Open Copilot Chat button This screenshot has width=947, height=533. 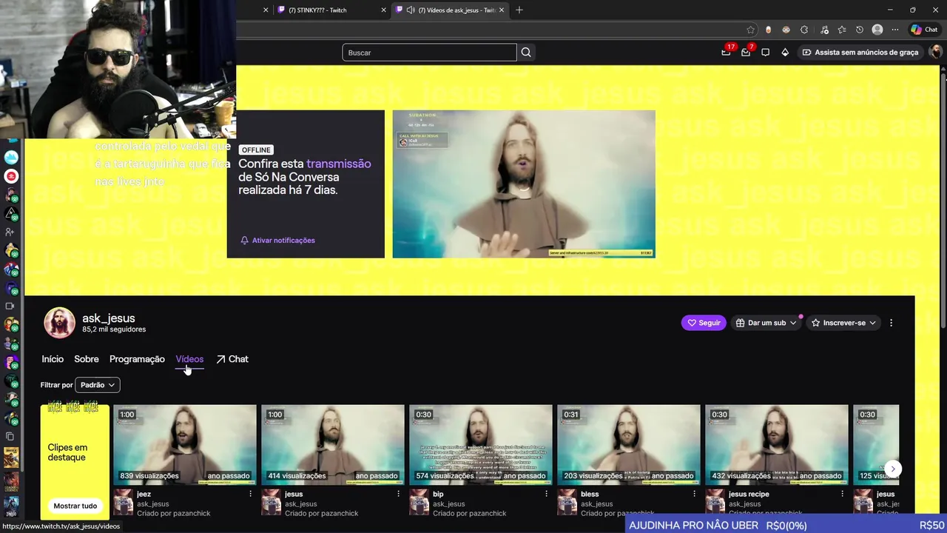(924, 30)
